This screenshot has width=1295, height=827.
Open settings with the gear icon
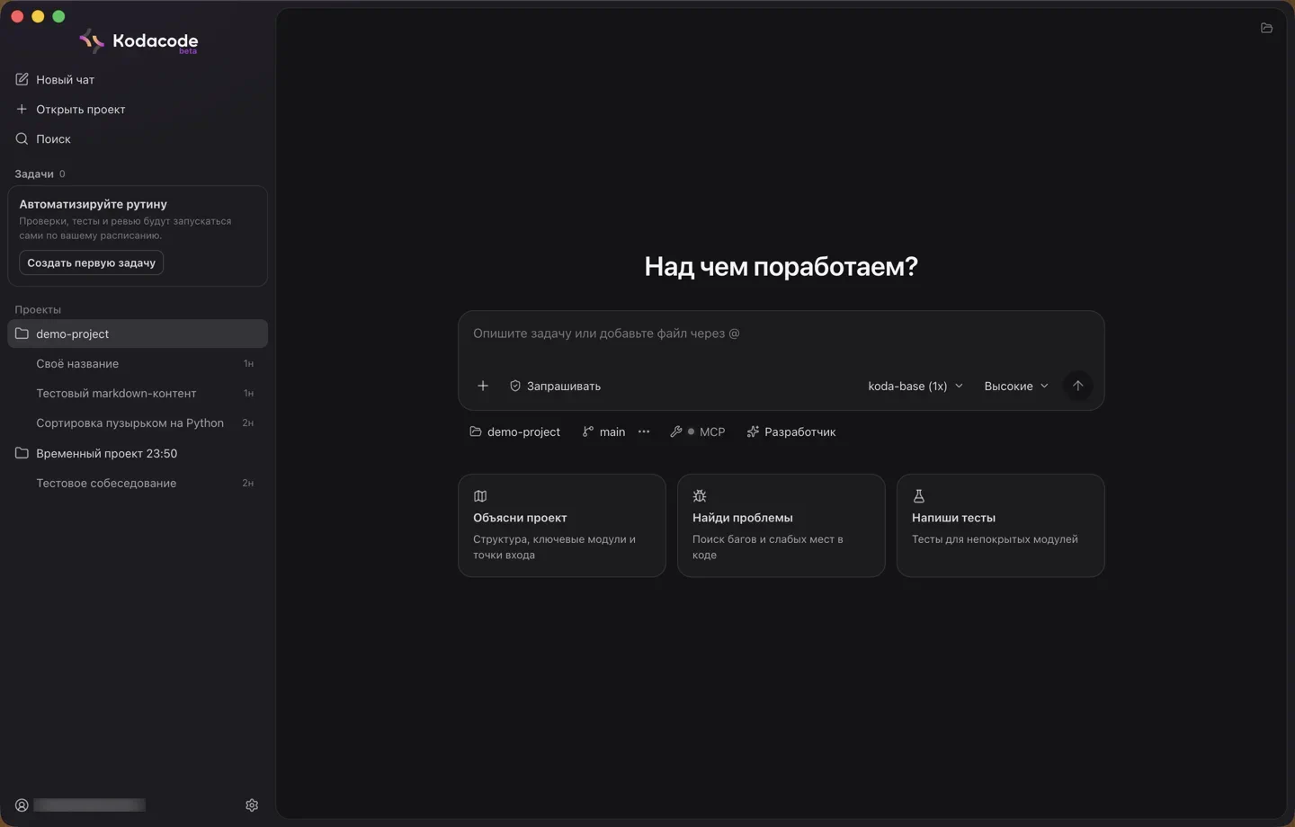[252, 805]
